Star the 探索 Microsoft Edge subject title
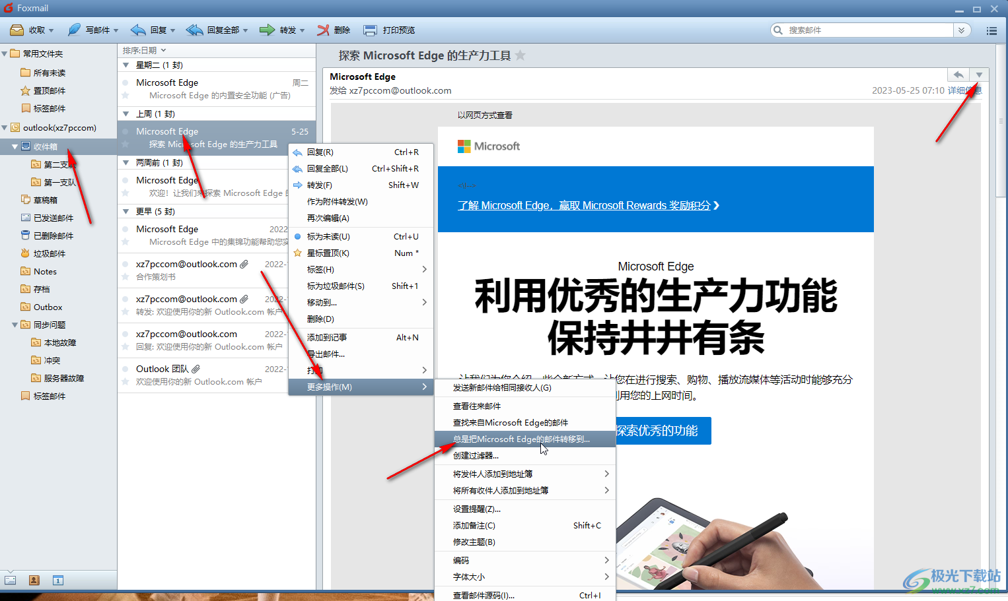The width and height of the screenshot is (1008, 601). click(x=521, y=55)
